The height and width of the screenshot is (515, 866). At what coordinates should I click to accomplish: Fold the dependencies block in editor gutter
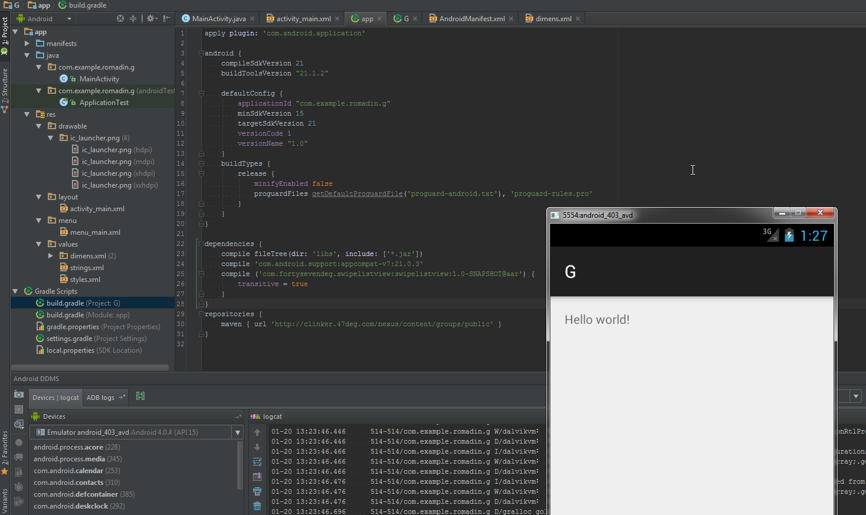(x=201, y=244)
